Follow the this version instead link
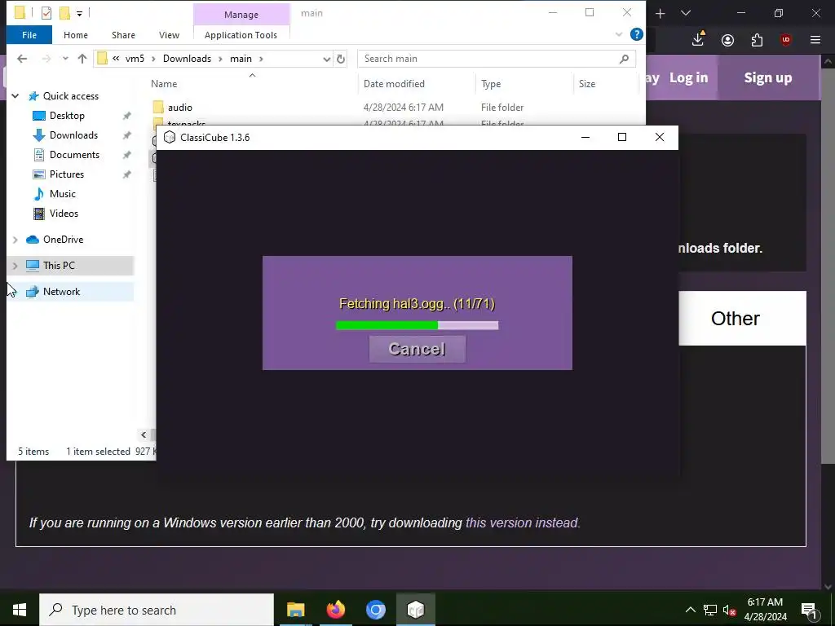The height and width of the screenshot is (626, 835). (x=523, y=522)
